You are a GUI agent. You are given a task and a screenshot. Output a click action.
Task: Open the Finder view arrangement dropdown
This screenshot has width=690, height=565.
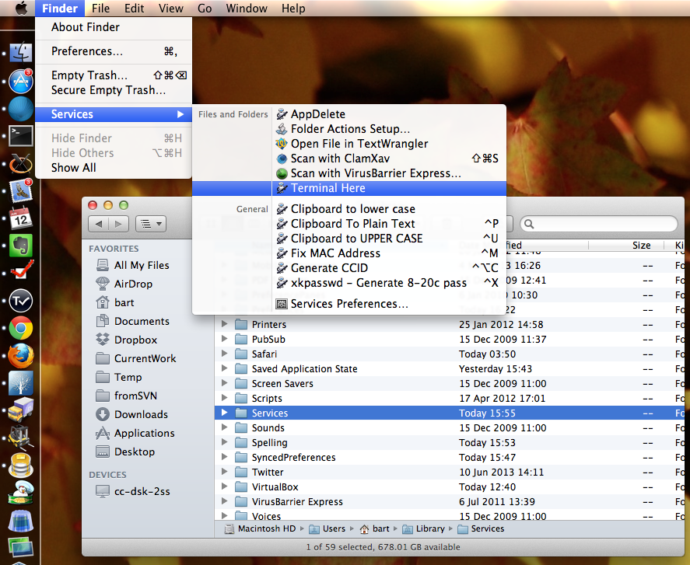151,224
